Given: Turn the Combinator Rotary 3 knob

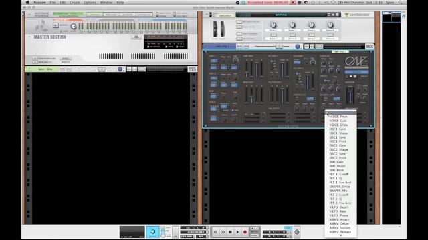Looking at the screenshot, I should coord(311,25).
